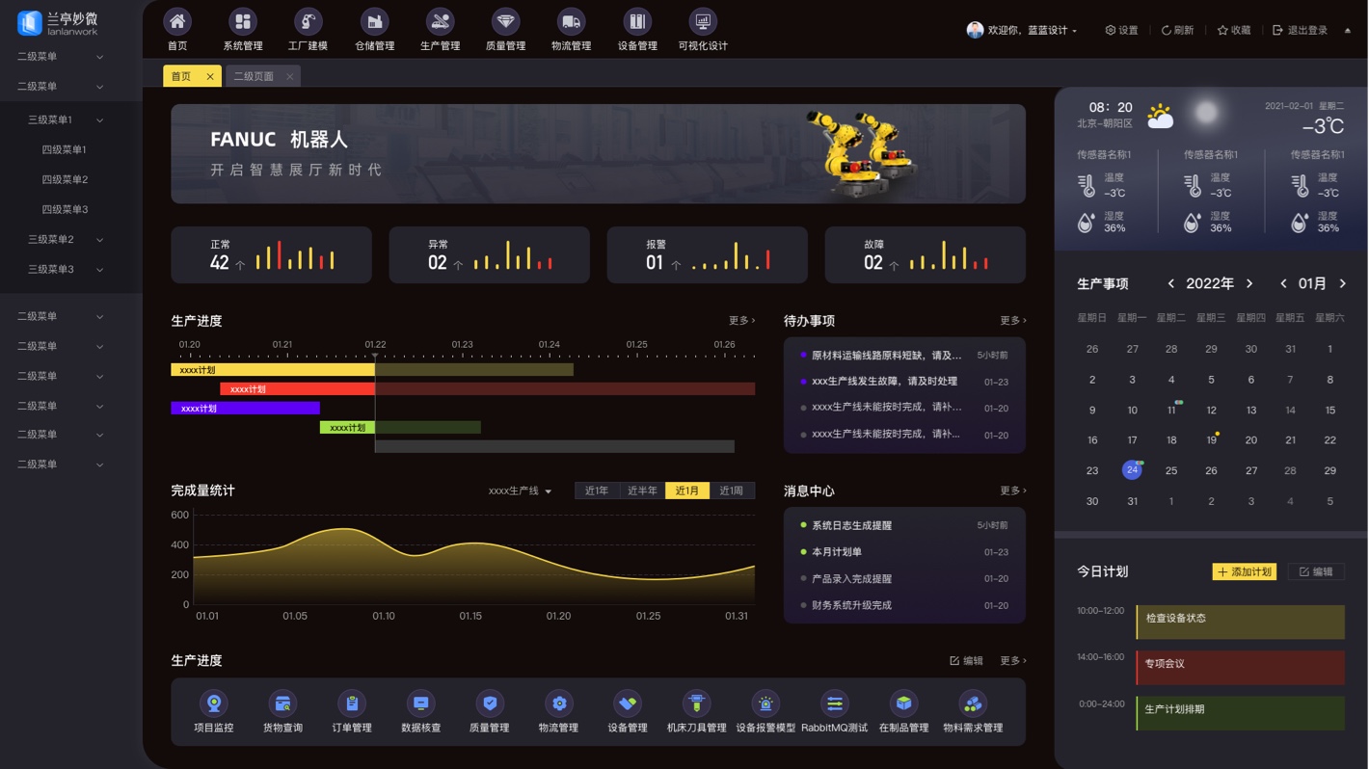Switch to the 二级页面 tab

pyautogui.click(x=254, y=76)
